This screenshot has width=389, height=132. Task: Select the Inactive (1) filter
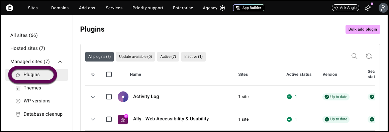point(194,57)
